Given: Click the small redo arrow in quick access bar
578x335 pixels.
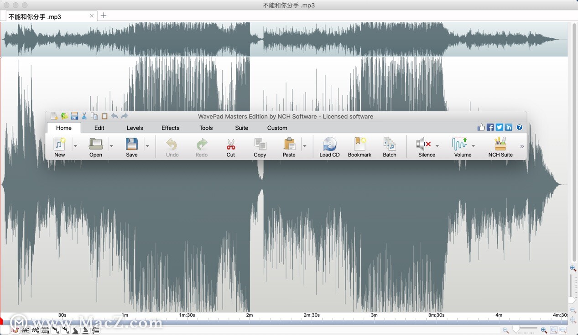Looking at the screenshot, I should [125, 116].
